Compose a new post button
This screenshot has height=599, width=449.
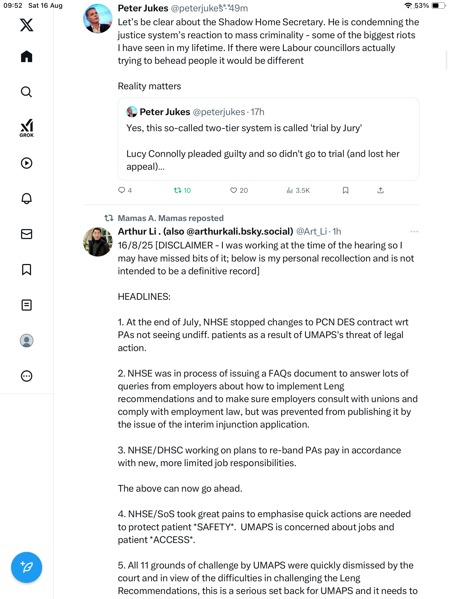tap(27, 567)
